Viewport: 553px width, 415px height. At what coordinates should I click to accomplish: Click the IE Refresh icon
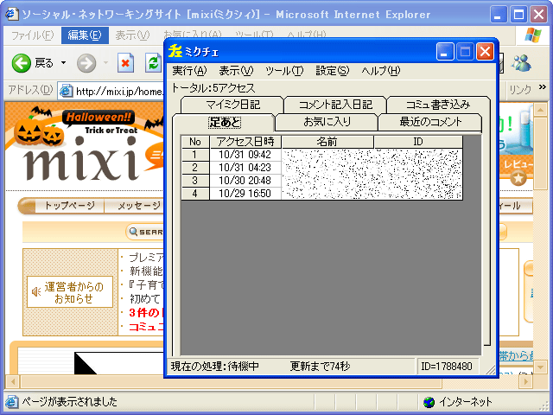(154, 63)
